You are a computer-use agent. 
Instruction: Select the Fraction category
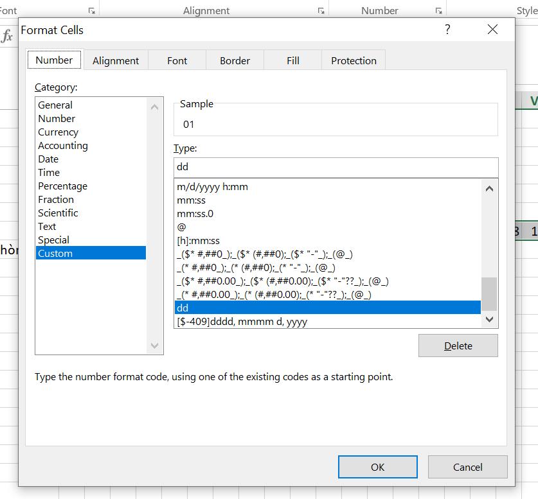coord(91,200)
